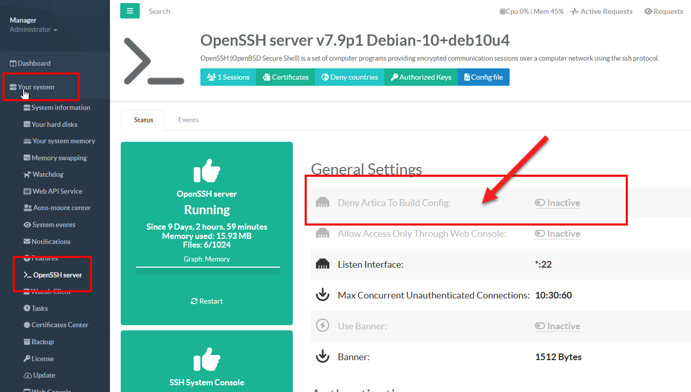
Task: Open the Certificates button
Action: [286, 77]
